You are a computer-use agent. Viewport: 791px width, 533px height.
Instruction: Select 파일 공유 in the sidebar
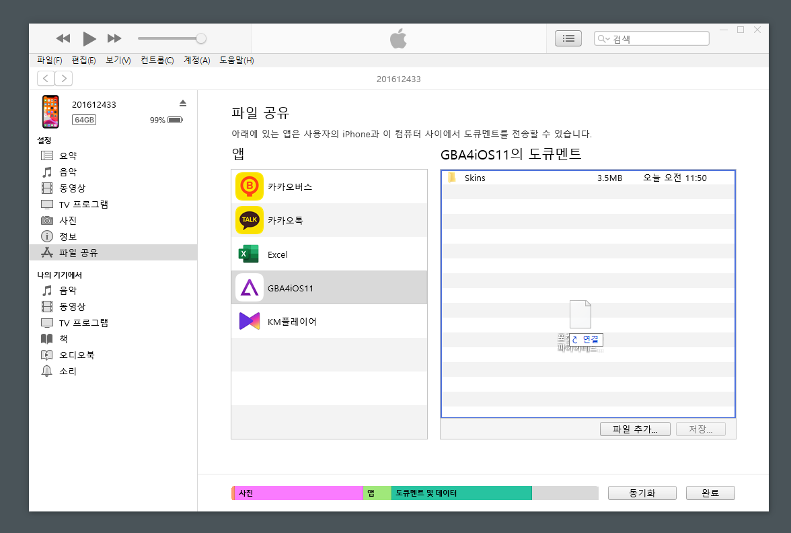click(113, 252)
